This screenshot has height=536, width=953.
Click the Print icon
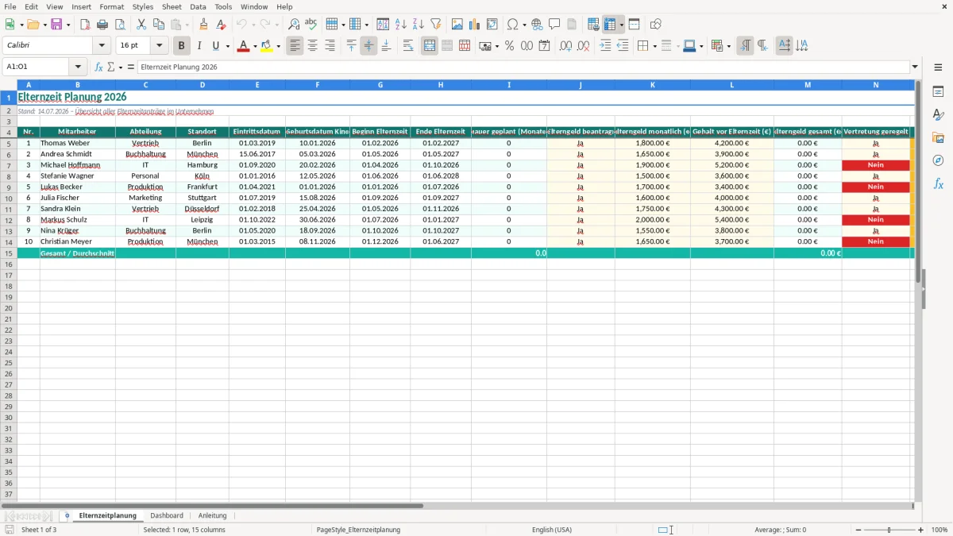(102, 25)
